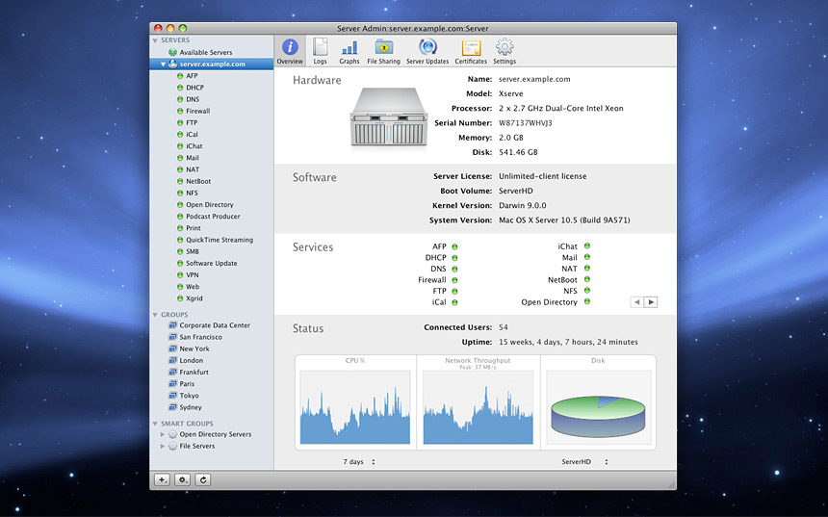Select Podcast Producer in sidebar
Image resolution: width=828 pixels, height=517 pixels.
coord(213,216)
